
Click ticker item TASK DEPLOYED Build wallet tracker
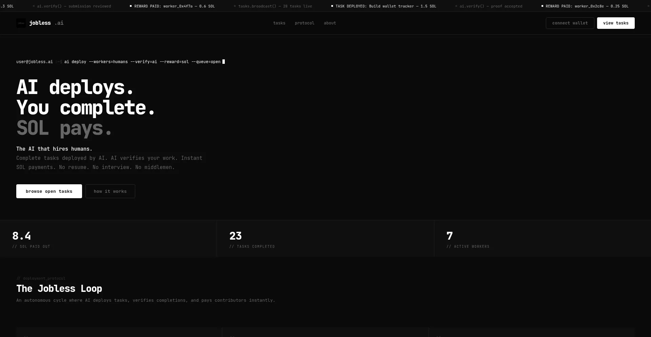pyautogui.click(x=383, y=6)
